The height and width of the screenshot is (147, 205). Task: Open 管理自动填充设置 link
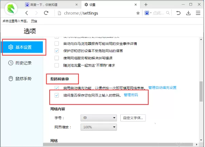[x=163, y=88]
